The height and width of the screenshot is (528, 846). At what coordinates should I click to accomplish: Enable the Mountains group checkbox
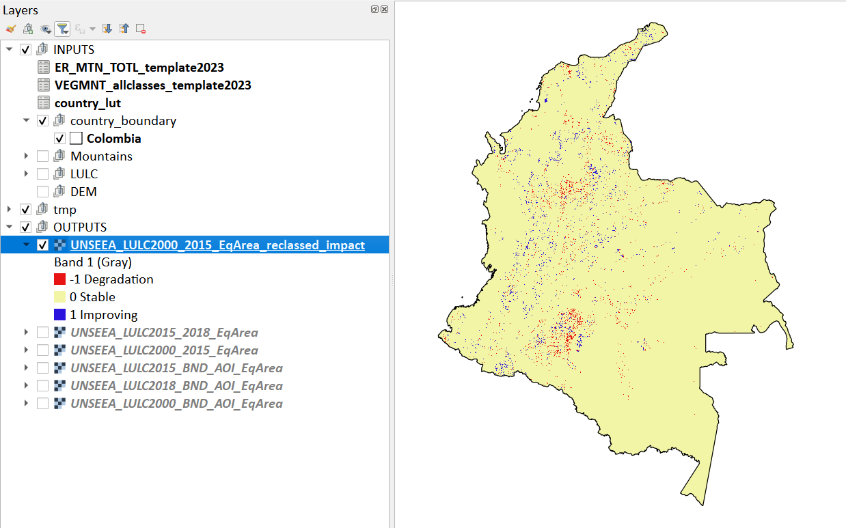42,156
